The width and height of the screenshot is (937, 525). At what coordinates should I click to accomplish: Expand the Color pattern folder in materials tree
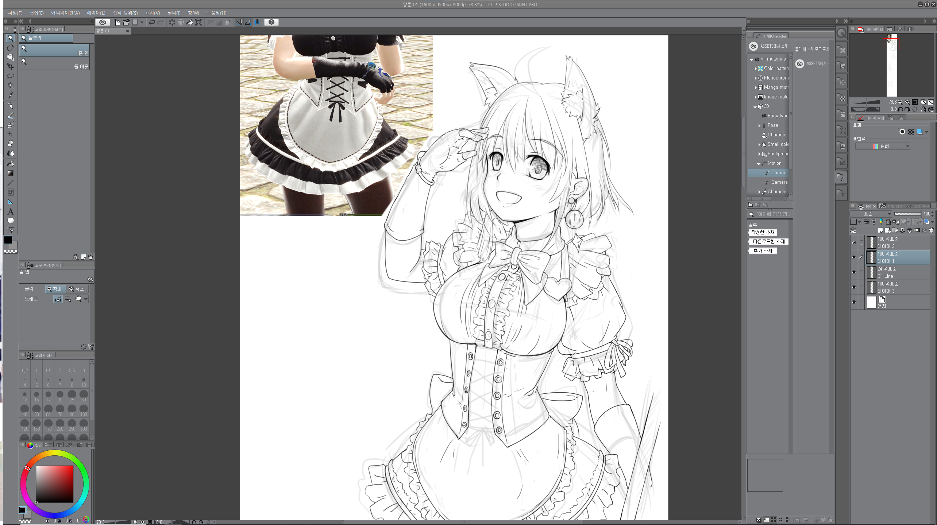click(x=756, y=69)
